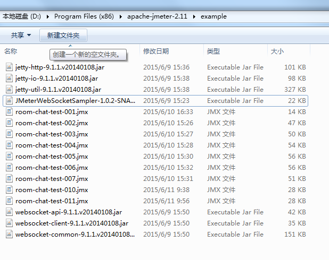The image size is (329, 260).
Task: Click the jetty-util jar file icon
Action: pyautogui.click(x=9, y=90)
